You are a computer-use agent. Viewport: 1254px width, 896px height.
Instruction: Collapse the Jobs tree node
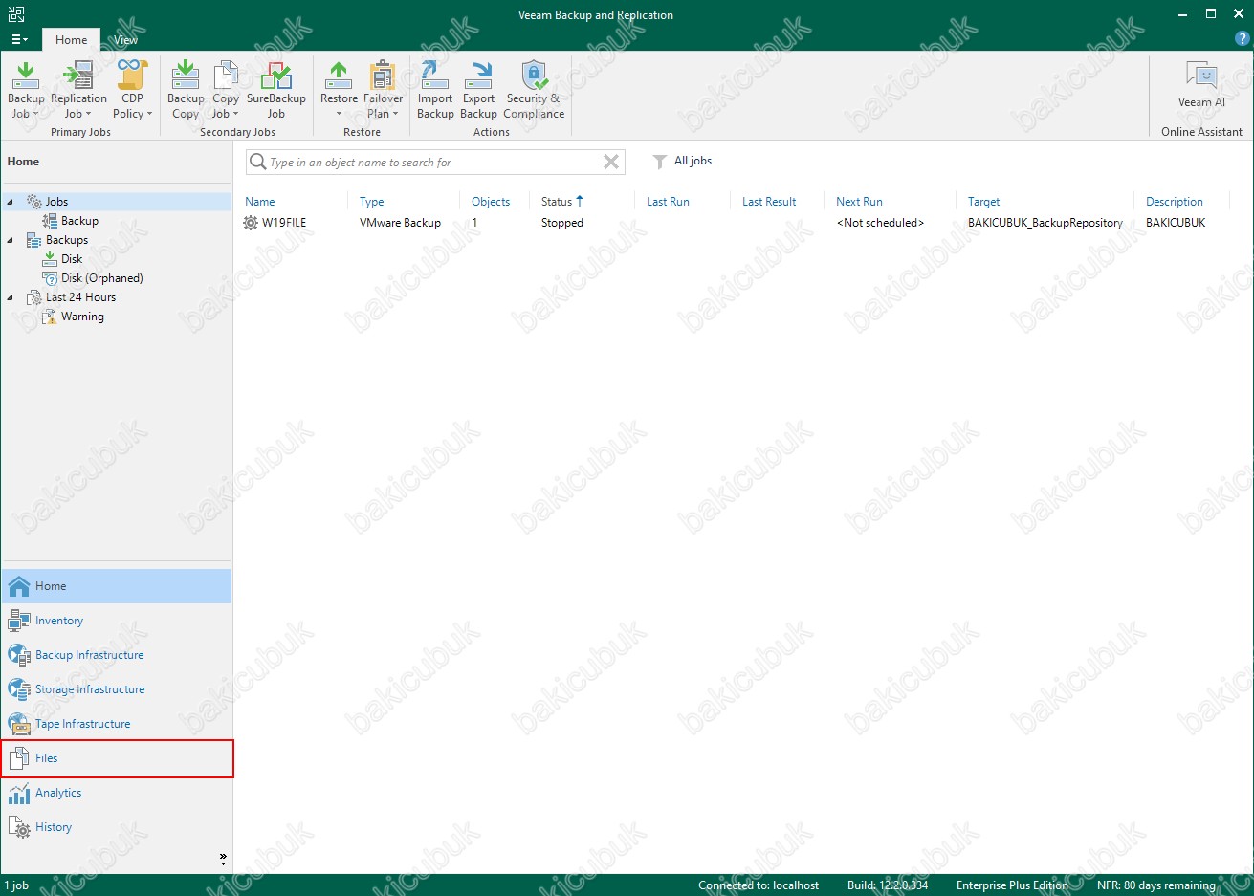point(11,202)
